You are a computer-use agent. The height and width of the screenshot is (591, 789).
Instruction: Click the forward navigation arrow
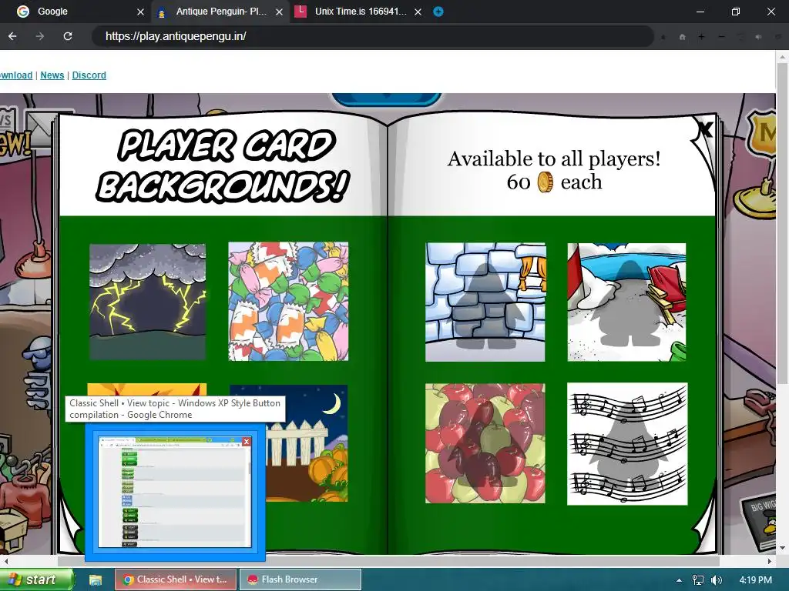click(40, 36)
